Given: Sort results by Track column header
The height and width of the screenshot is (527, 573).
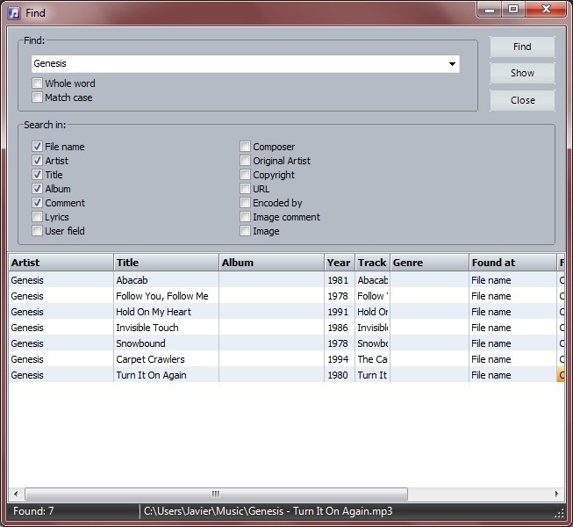Looking at the screenshot, I should coord(372,263).
